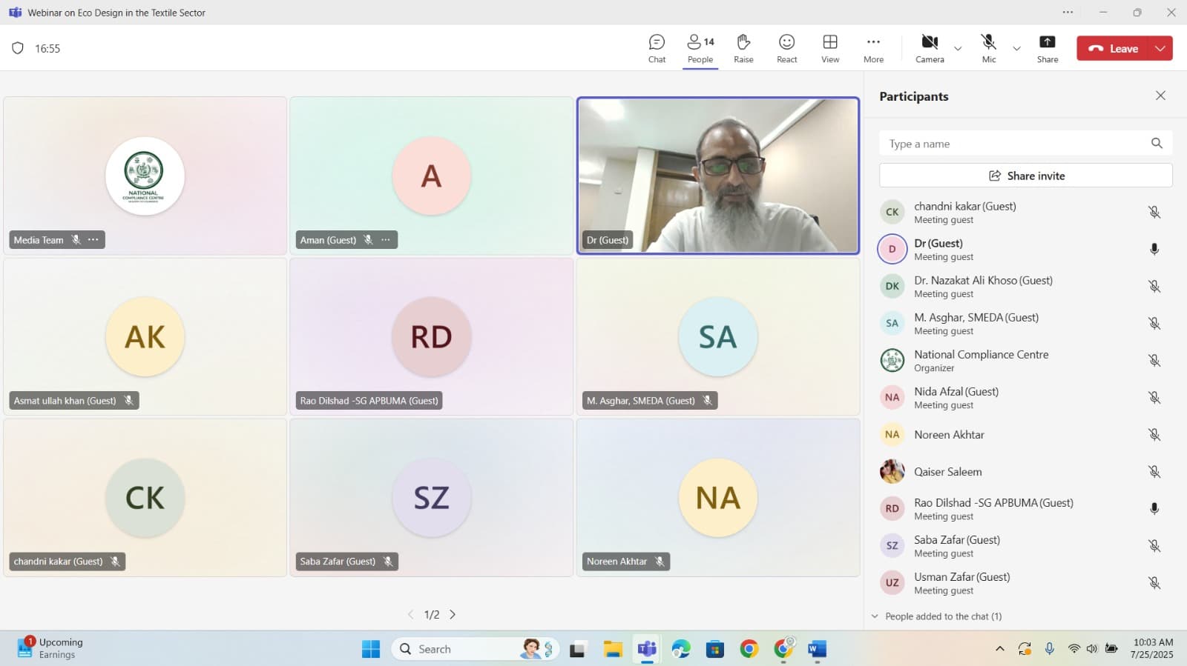Click the taskbar Search box

[x=475, y=649]
